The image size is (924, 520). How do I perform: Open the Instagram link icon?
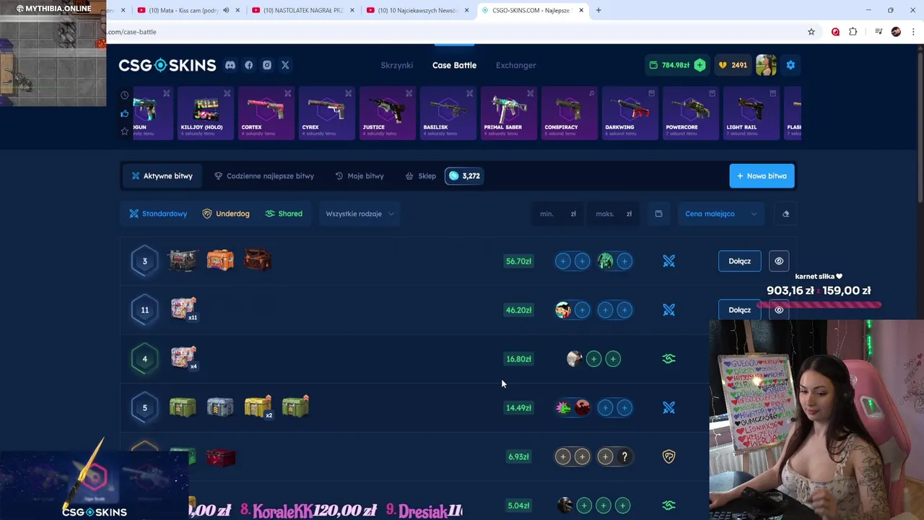pyautogui.click(x=267, y=65)
